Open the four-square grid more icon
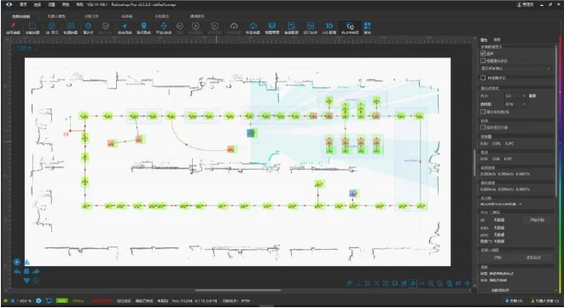 click(x=367, y=26)
